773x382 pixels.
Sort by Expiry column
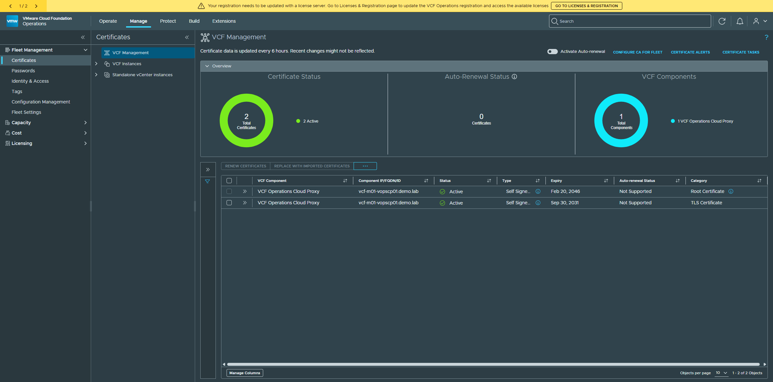[606, 181]
